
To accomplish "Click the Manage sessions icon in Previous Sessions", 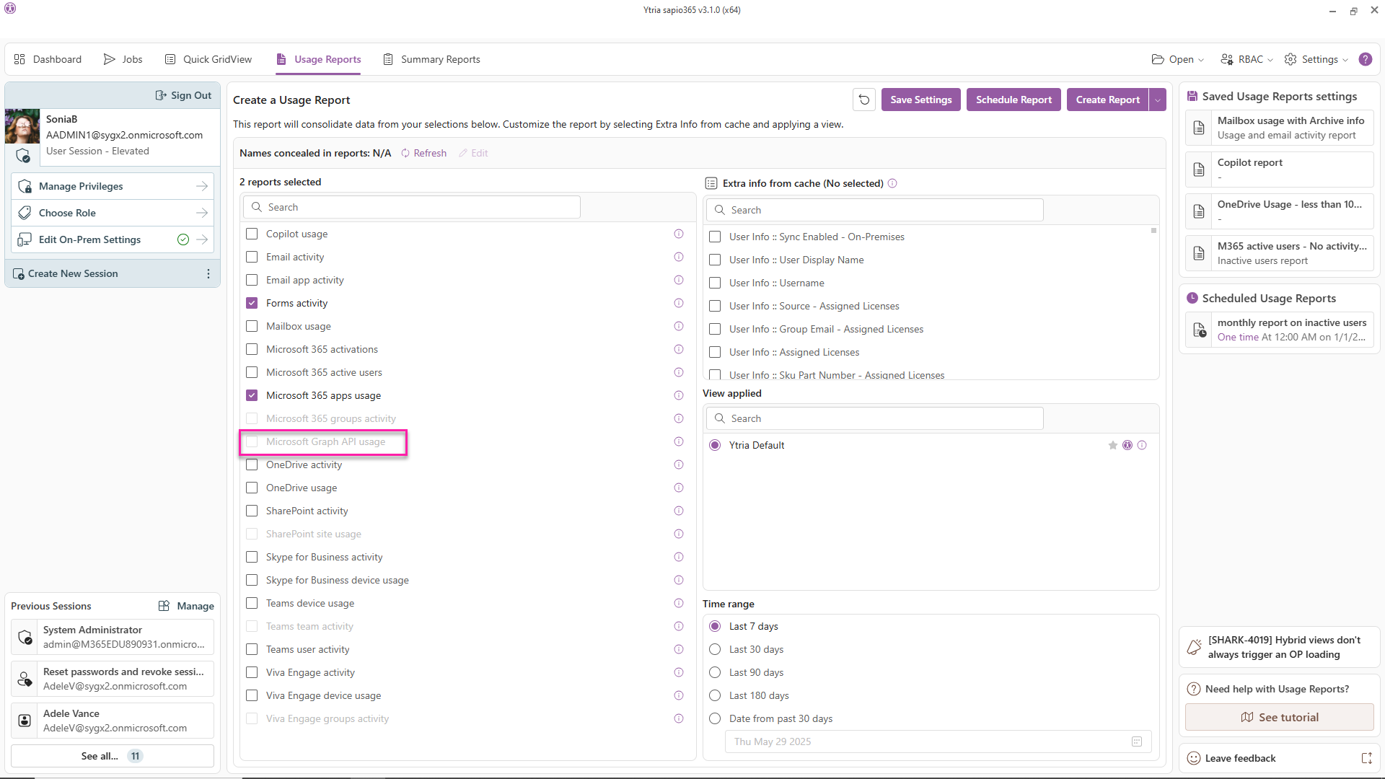I will [x=164, y=606].
